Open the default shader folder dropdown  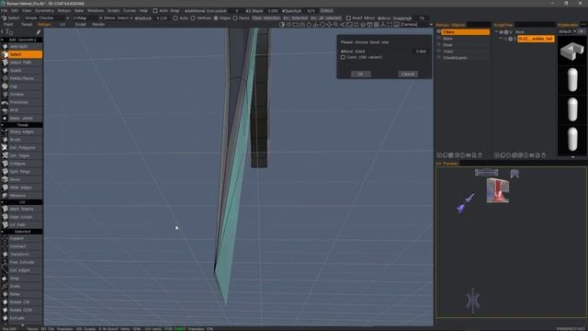(x=567, y=31)
